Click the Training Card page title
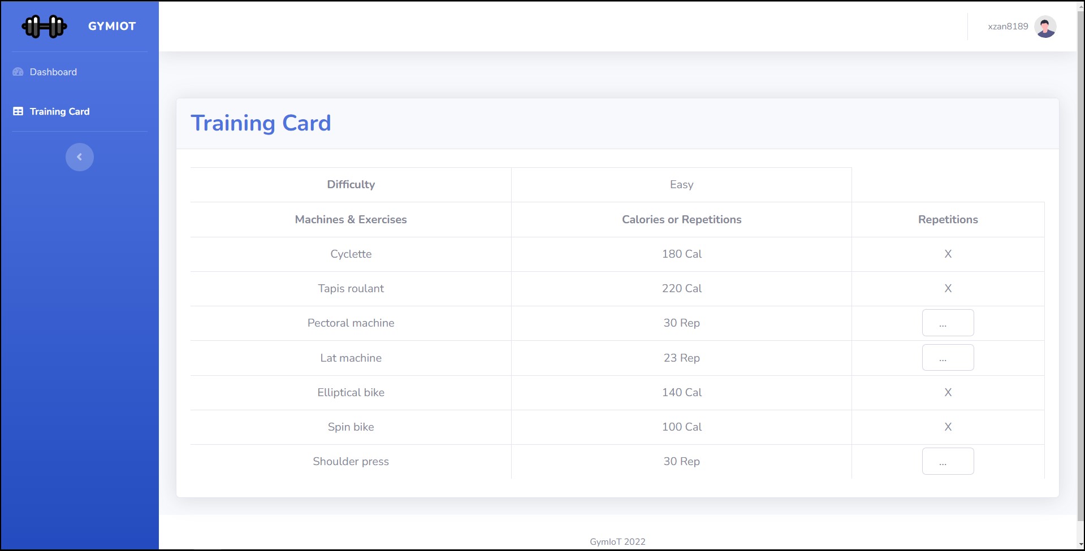 (x=261, y=123)
